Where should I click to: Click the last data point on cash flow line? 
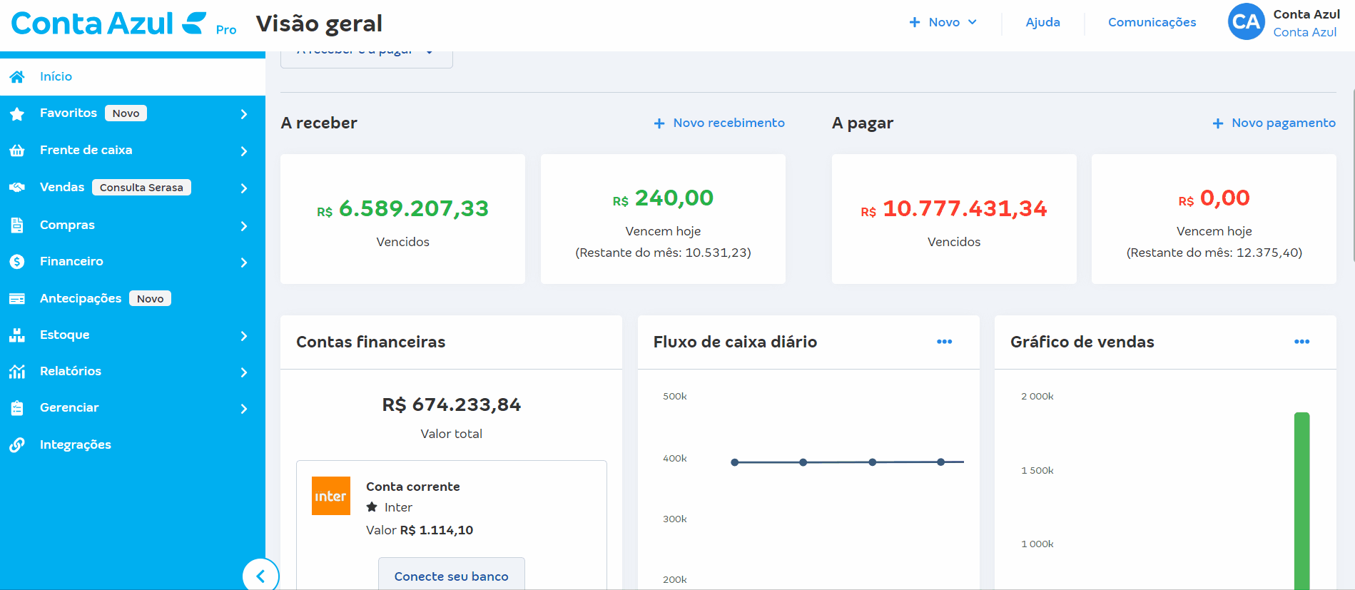[941, 462]
